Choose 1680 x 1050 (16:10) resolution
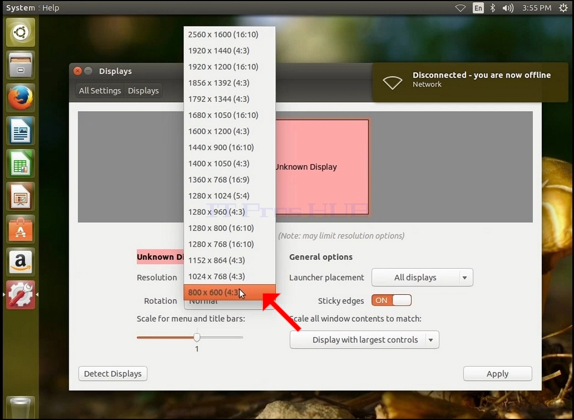 tap(229, 115)
